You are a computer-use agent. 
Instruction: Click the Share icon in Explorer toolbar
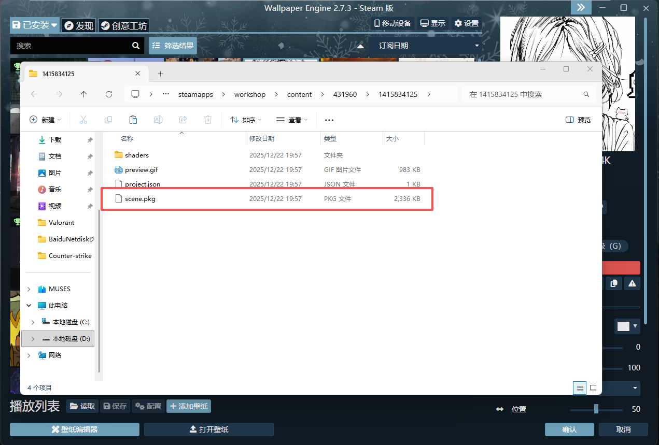point(183,120)
